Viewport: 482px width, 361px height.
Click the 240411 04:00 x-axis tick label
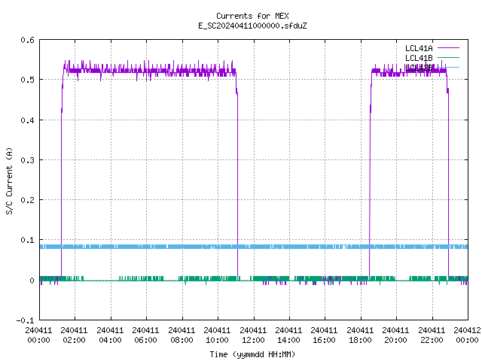(x=110, y=335)
